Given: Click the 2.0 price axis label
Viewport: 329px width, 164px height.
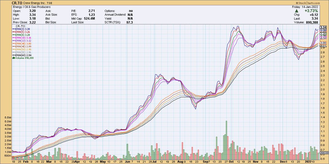Looking at the screenshot, I should 322,90.
